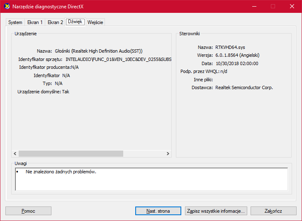This screenshot has height=221, width=302.
Task: Open the Ekran 2 tab
Action: (x=55, y=22)
